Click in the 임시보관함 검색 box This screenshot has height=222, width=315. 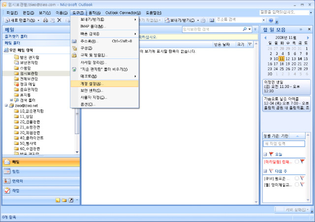(x=212, y=29)
